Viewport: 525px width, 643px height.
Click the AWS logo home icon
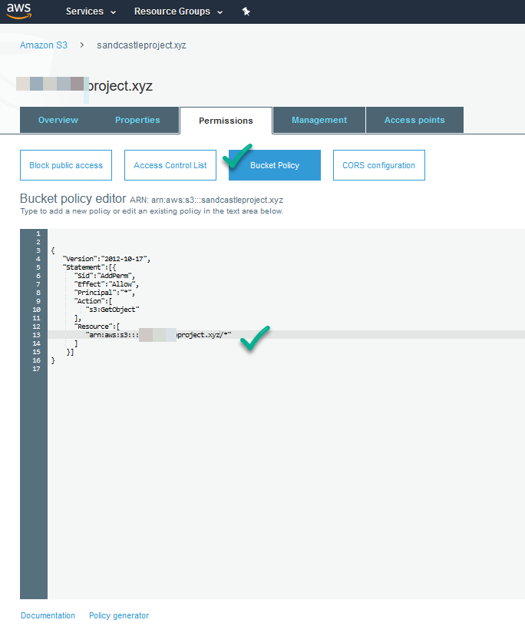pos(19,11)
